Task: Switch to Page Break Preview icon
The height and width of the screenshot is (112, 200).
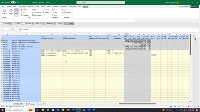Action: tap(179, 107)
